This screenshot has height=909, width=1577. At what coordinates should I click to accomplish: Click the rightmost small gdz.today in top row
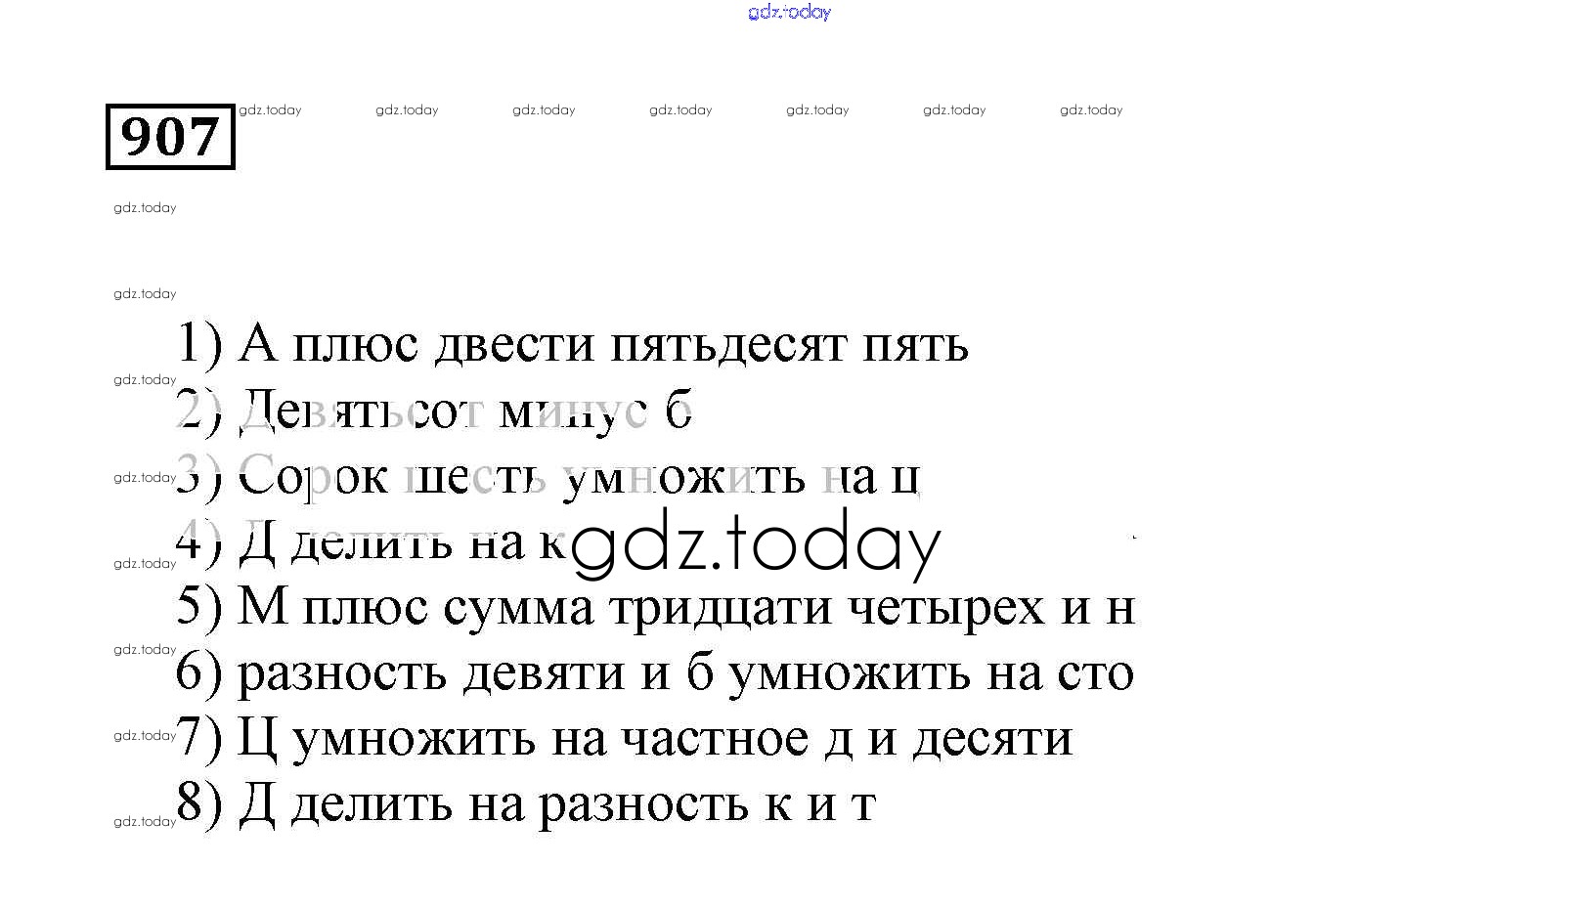click(1091, 110)
